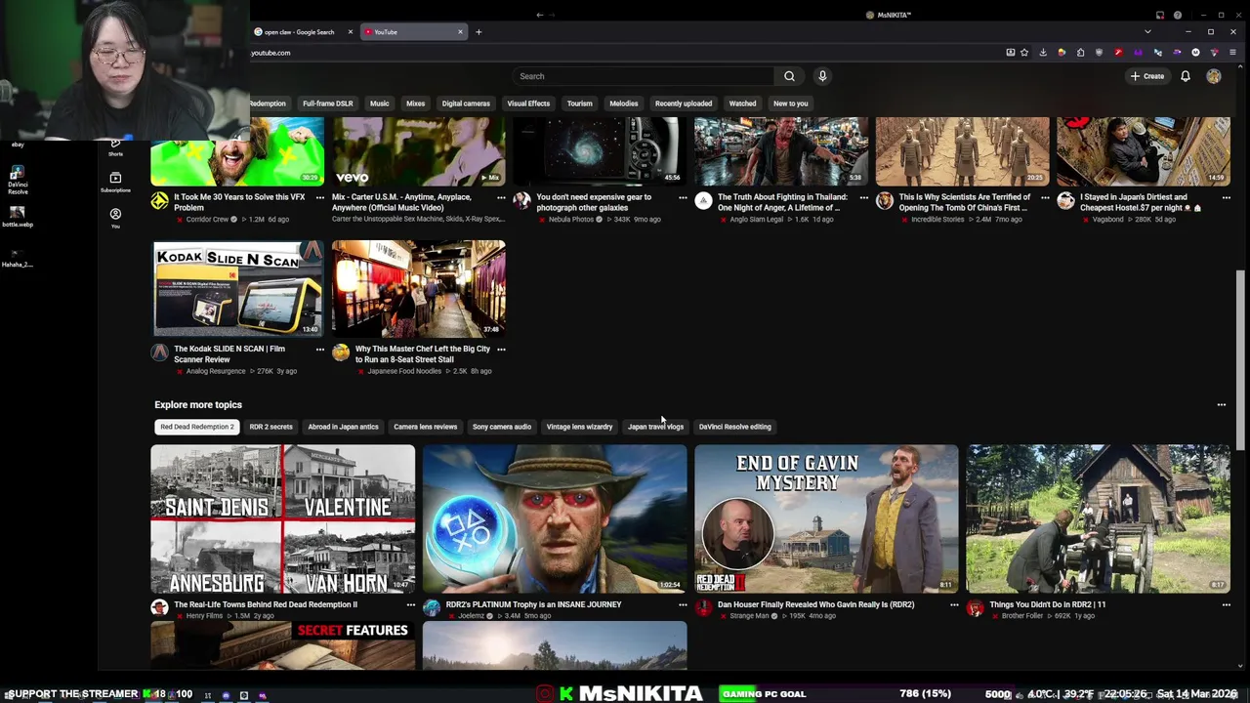The width and height of the screenshot is (1250, 703).
Task: Open Analog Resurgence channel avatar
Action: tap(159, 352)
